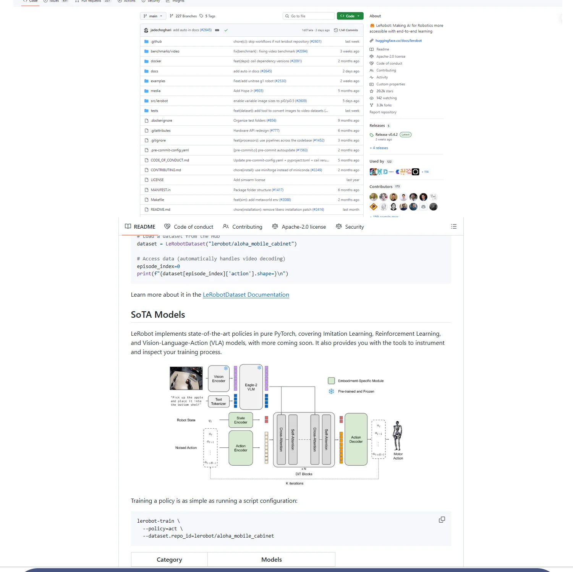Screen dimensions: 573x572
Task: Open the CONTRIBUTING.md file
Action: [166, 170]
